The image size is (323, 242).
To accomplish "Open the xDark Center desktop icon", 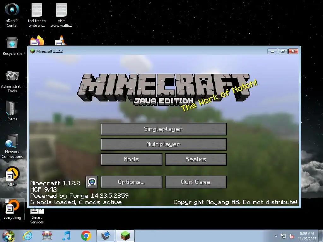I will [x=12, y=15].
